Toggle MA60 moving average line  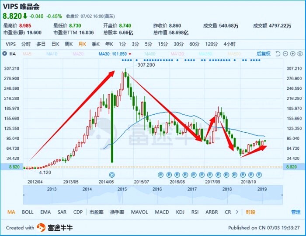tap(150, 54)
